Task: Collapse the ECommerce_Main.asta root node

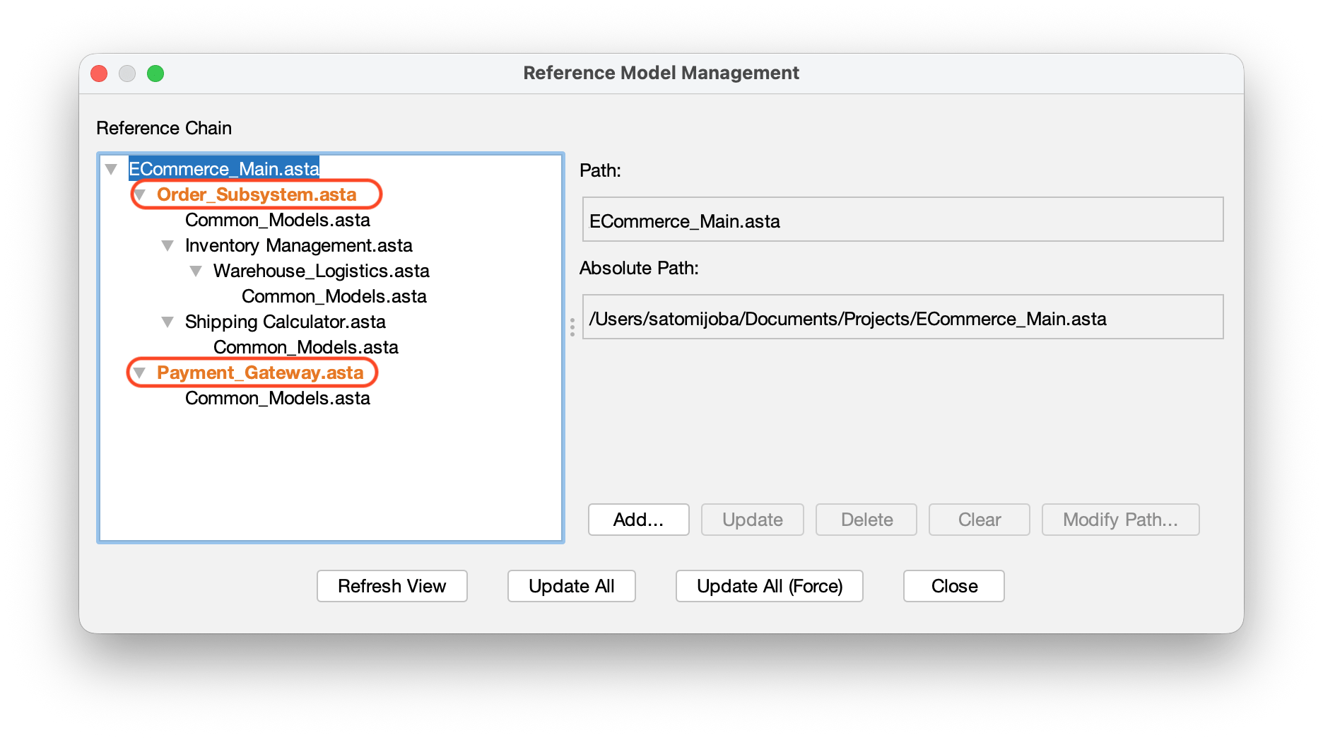Action: [111, 169]
